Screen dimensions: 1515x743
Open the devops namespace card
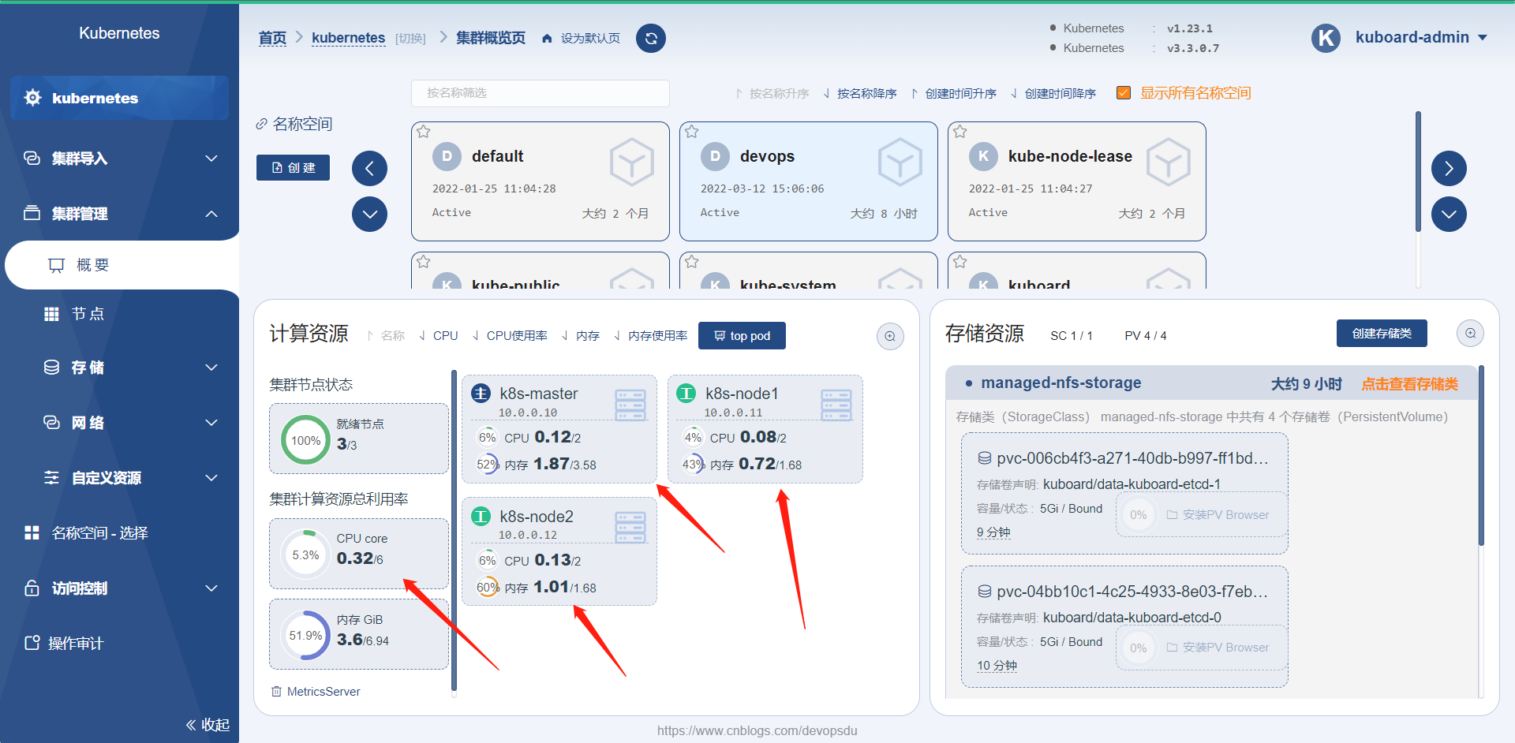(809, 181)
